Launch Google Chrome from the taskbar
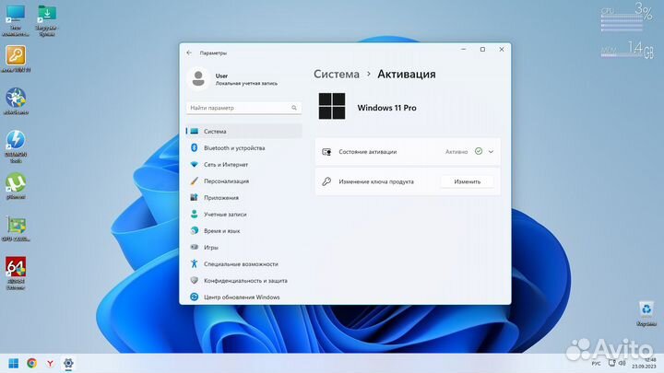This screenshot has height=373, width=664. pos(31,363)
